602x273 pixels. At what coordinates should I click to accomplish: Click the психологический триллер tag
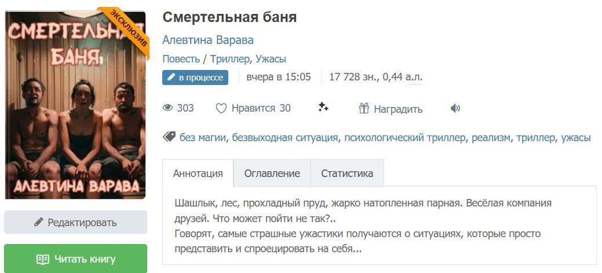tap(404, 138)
